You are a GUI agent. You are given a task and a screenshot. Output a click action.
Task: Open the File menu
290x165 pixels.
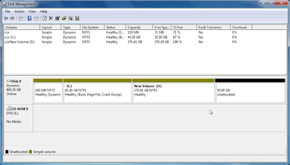(8, 11)
